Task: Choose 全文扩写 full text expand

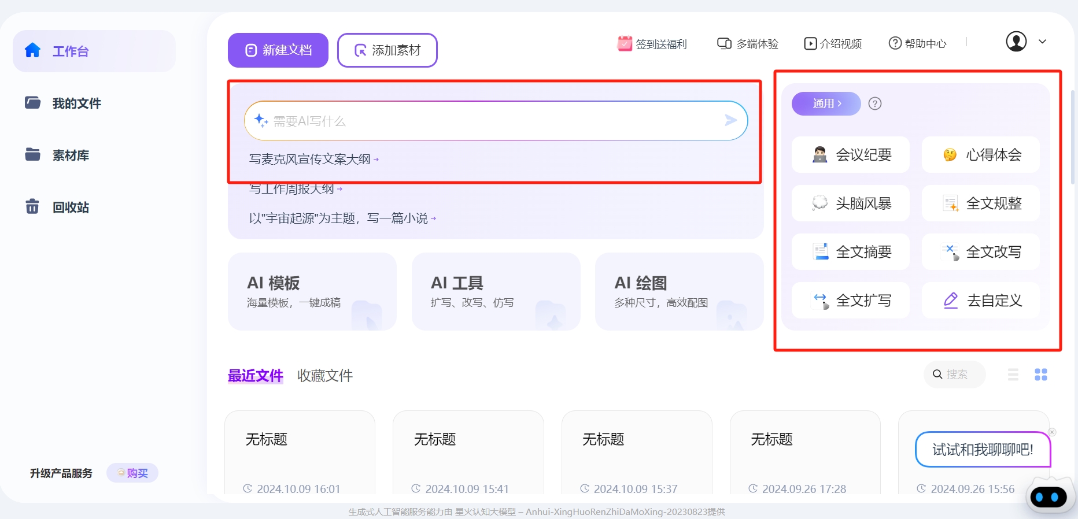Action: coord(851,301)
